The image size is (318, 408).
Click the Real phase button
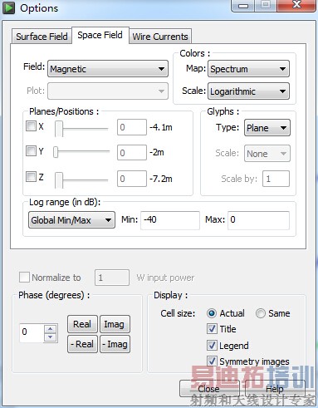click(x=82, y=324)
